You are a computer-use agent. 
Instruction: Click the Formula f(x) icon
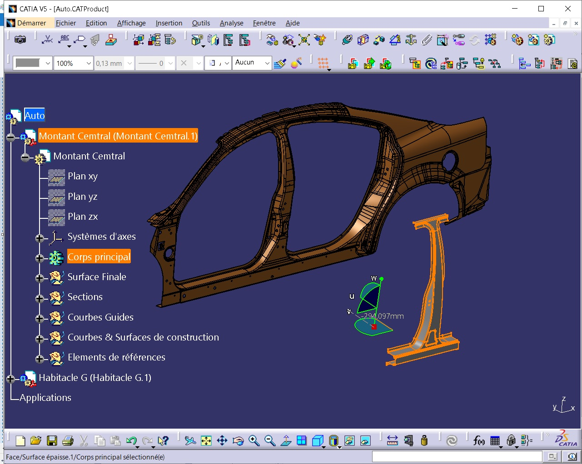479,440
